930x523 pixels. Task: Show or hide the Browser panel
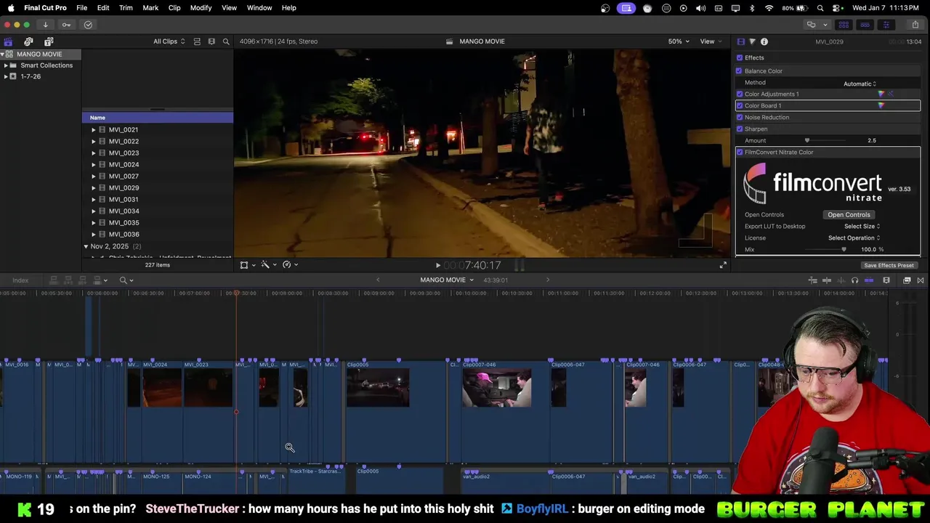click(x=844, y=25)
